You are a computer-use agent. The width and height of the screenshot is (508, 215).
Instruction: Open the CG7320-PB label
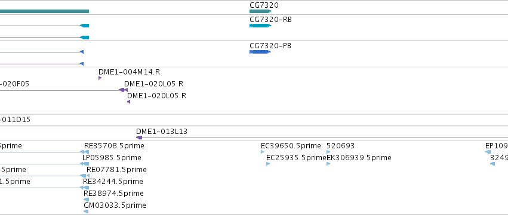[x=270, y=46]
